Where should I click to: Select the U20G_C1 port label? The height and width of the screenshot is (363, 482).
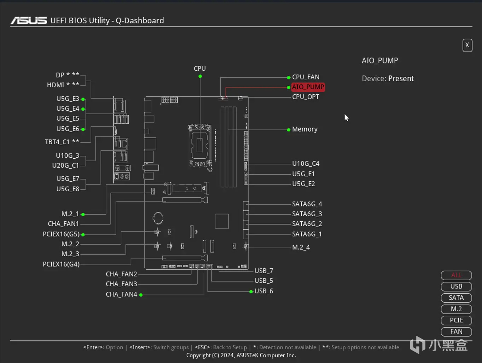(x=65, y=165)
